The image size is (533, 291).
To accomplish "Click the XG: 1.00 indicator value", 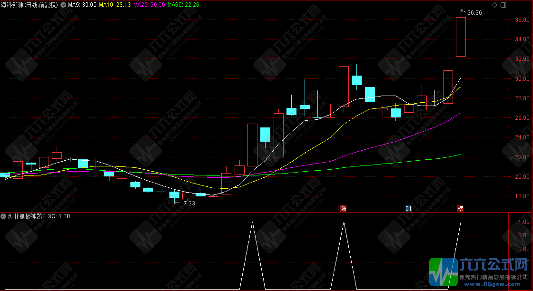I will 59,216.
